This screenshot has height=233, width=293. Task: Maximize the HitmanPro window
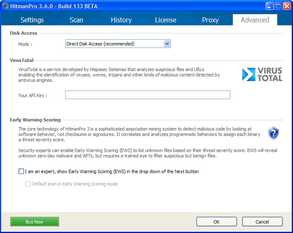tap(278, 6)
